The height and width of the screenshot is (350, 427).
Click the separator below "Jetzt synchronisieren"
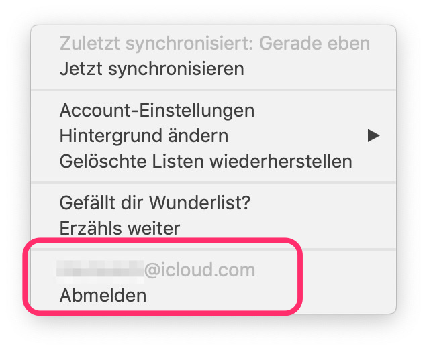(x=213, y=89)
